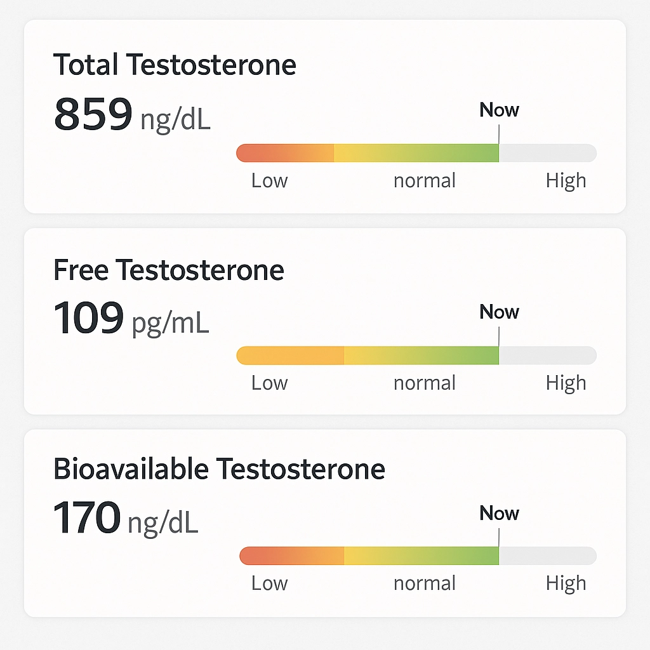Screen dimensions: 650x650
Task: Select the 109 pg/mL value
Action: (x=89, y=317)
